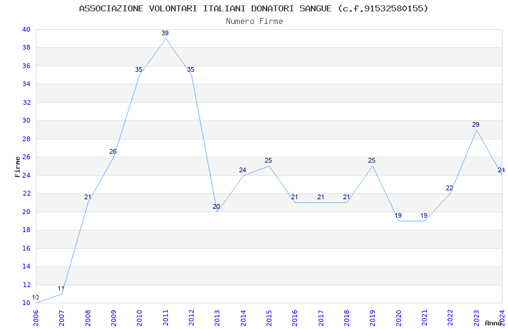Select the y-axis value 40

(x=26, y=29)
